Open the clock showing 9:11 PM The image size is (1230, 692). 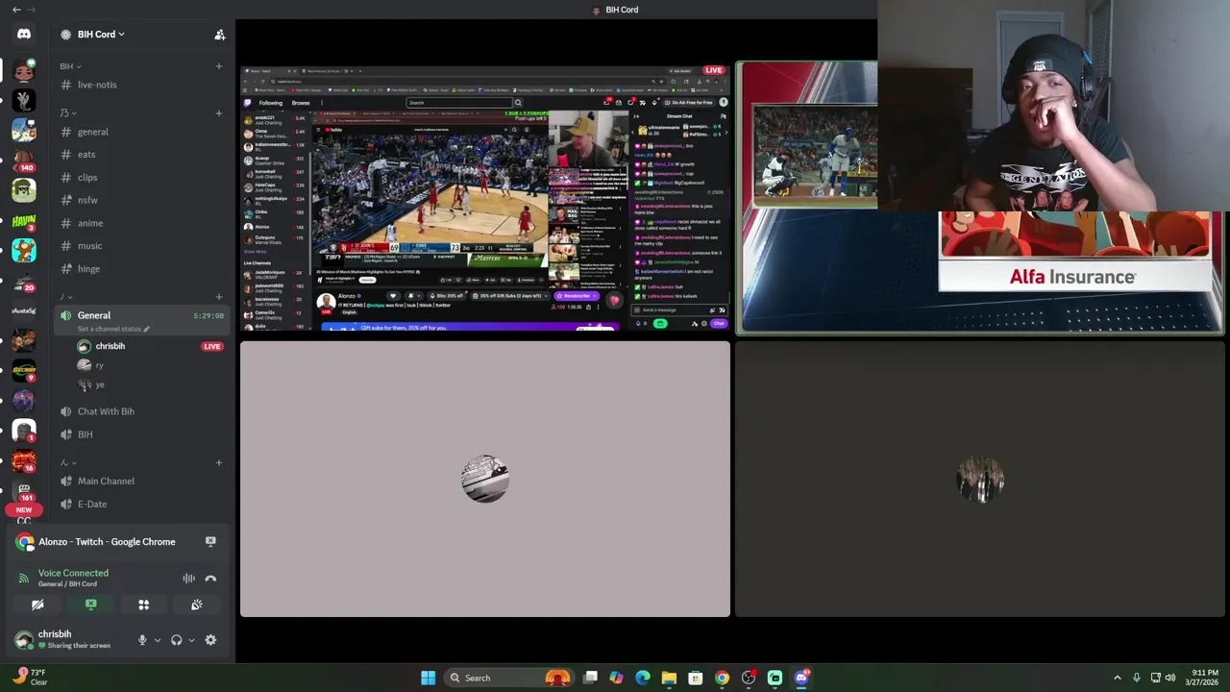(1204, 678)
